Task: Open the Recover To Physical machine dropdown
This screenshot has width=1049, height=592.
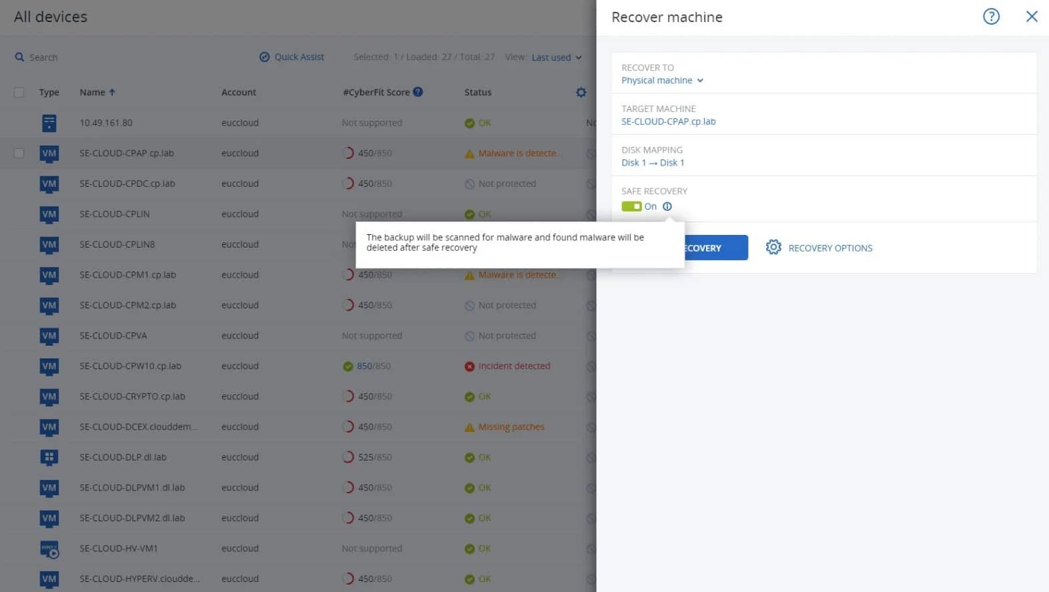Action: click(662, 80)
